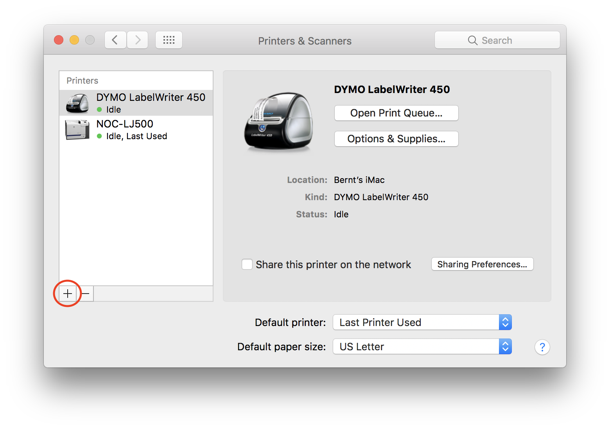This screenshot has width=610, height=430.
Task: Click the DYMO LabelWriter icon in the printers list
Action: [x=77, y=103]
